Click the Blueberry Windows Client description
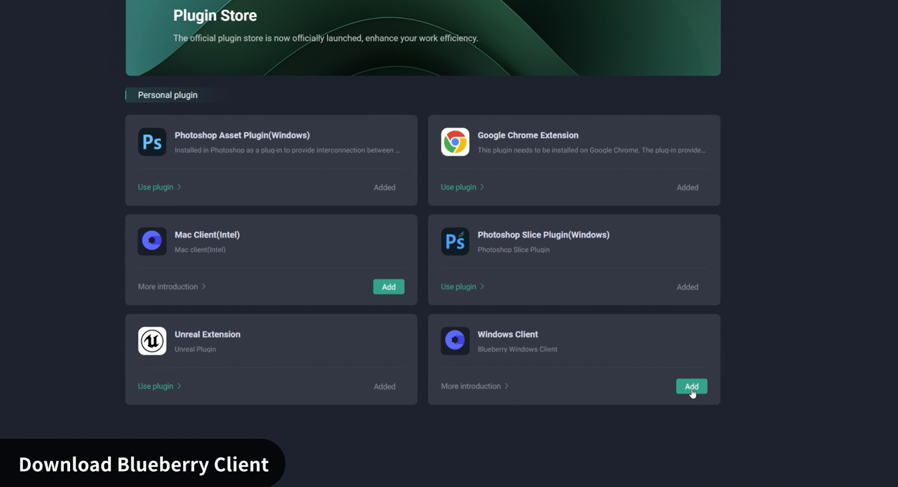The height and width of the screenshot is (487, 898). point(517,349)
